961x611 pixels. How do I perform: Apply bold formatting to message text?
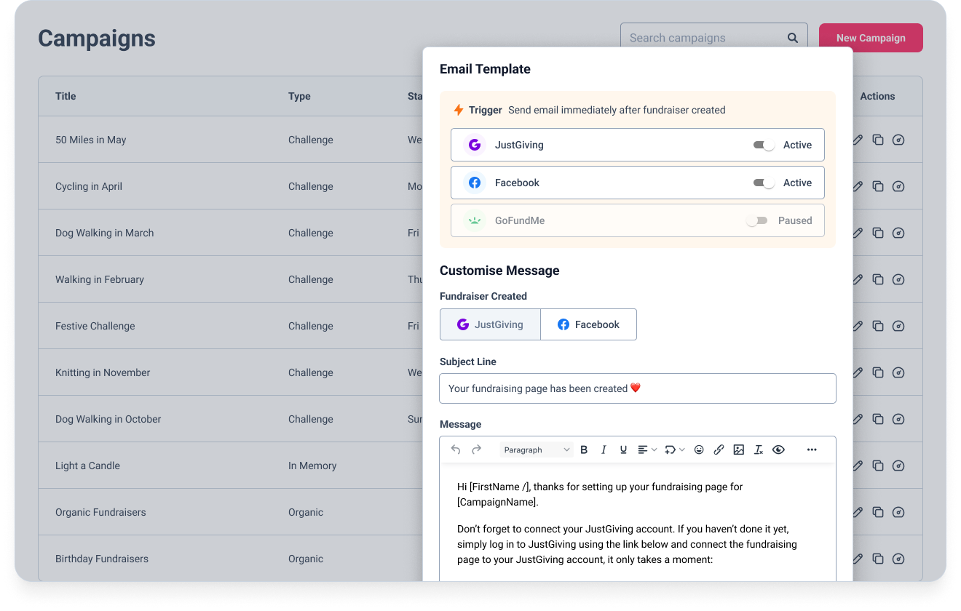pyautogui.click(x=584, y=450)
